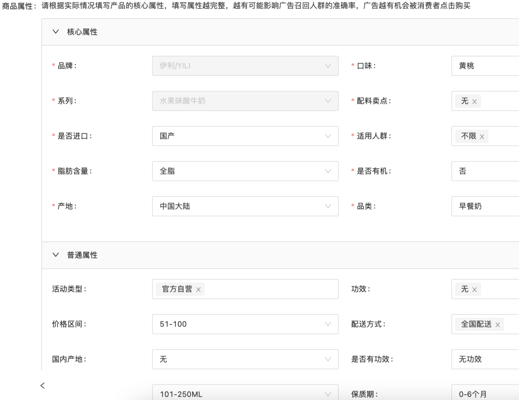Click the 官方自营 tag text

tap(177, 289)
